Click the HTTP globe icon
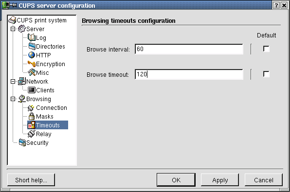Viewport: 290px width, 192px height. pos(32,55)
